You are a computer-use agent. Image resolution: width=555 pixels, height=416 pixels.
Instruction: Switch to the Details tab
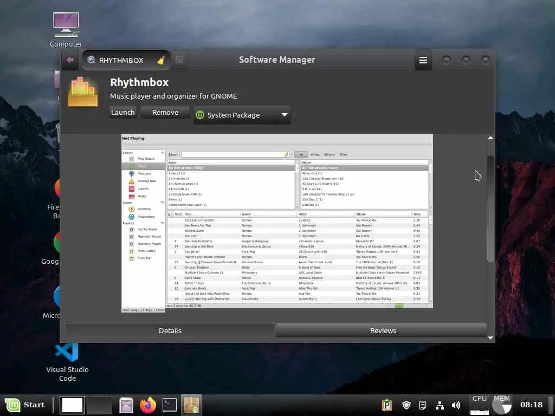pos(170,330)
